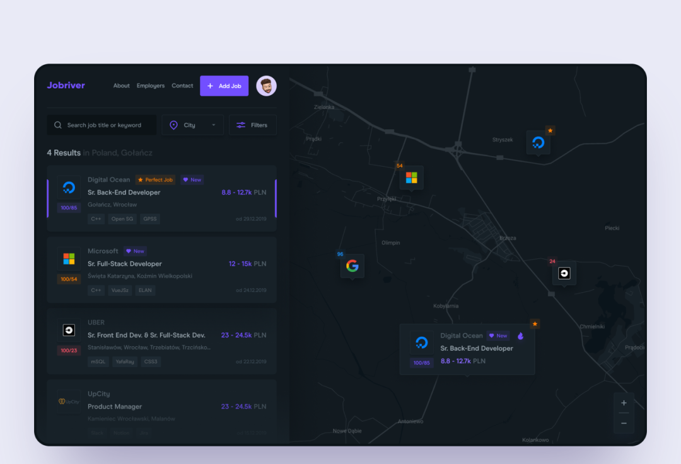The height and width of the screenshot is (464, 681).
Task: Go to the Employers page
Action: [x=150, y=86]
